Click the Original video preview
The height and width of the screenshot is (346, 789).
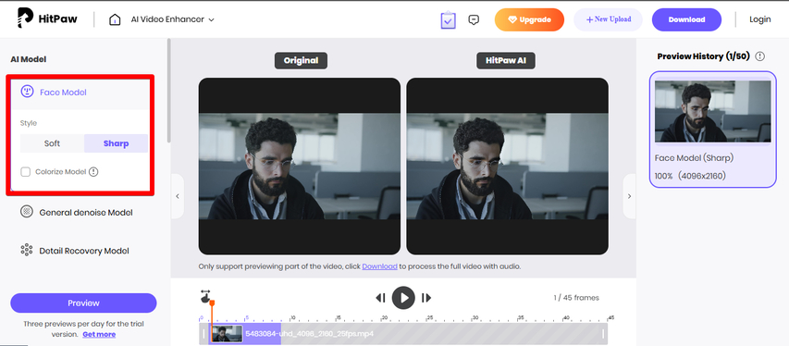click(x=300, y=167)
